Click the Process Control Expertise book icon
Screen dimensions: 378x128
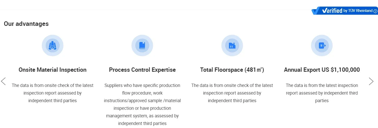coord(142,46)
